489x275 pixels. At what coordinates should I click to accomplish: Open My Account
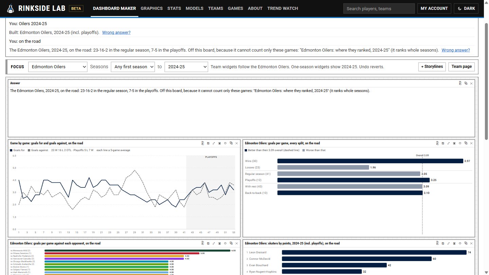[x=434, y=8]
